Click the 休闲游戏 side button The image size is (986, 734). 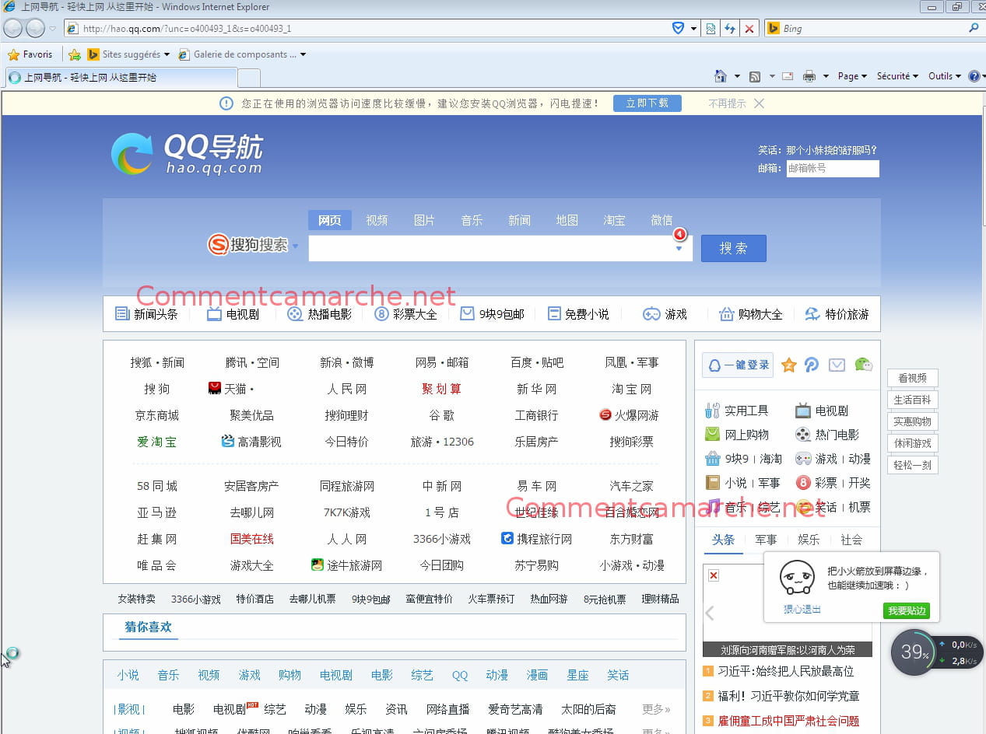[x=913, y=443]
